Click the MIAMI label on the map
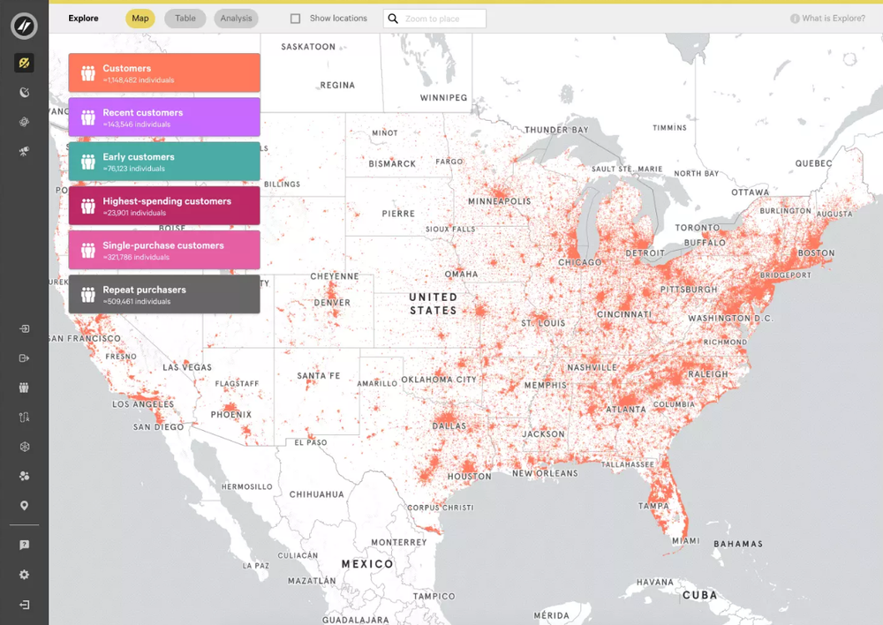 (686, 540)
